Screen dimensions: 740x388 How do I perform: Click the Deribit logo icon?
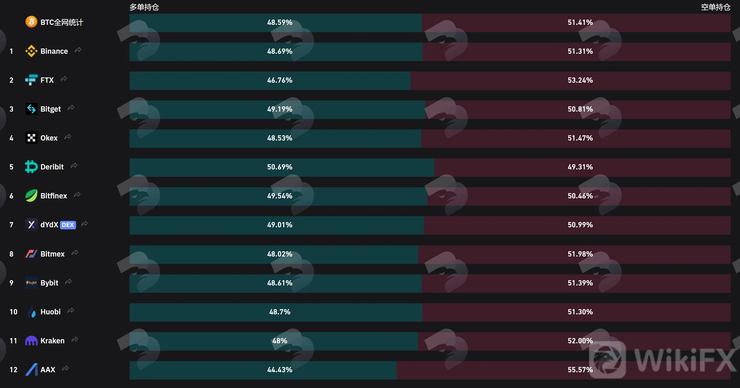[x=31, y=167]
